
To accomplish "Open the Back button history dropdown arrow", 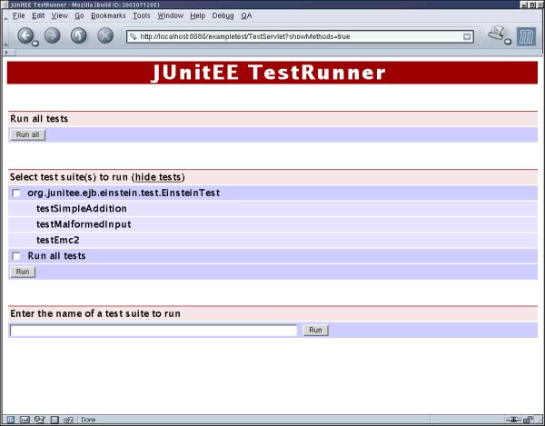I will coord(35,43).
